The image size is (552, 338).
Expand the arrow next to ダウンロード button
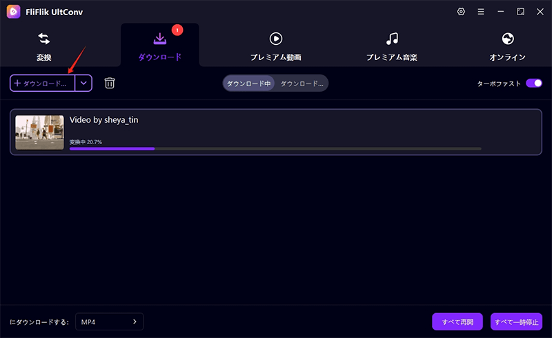[x=83, y=83]
